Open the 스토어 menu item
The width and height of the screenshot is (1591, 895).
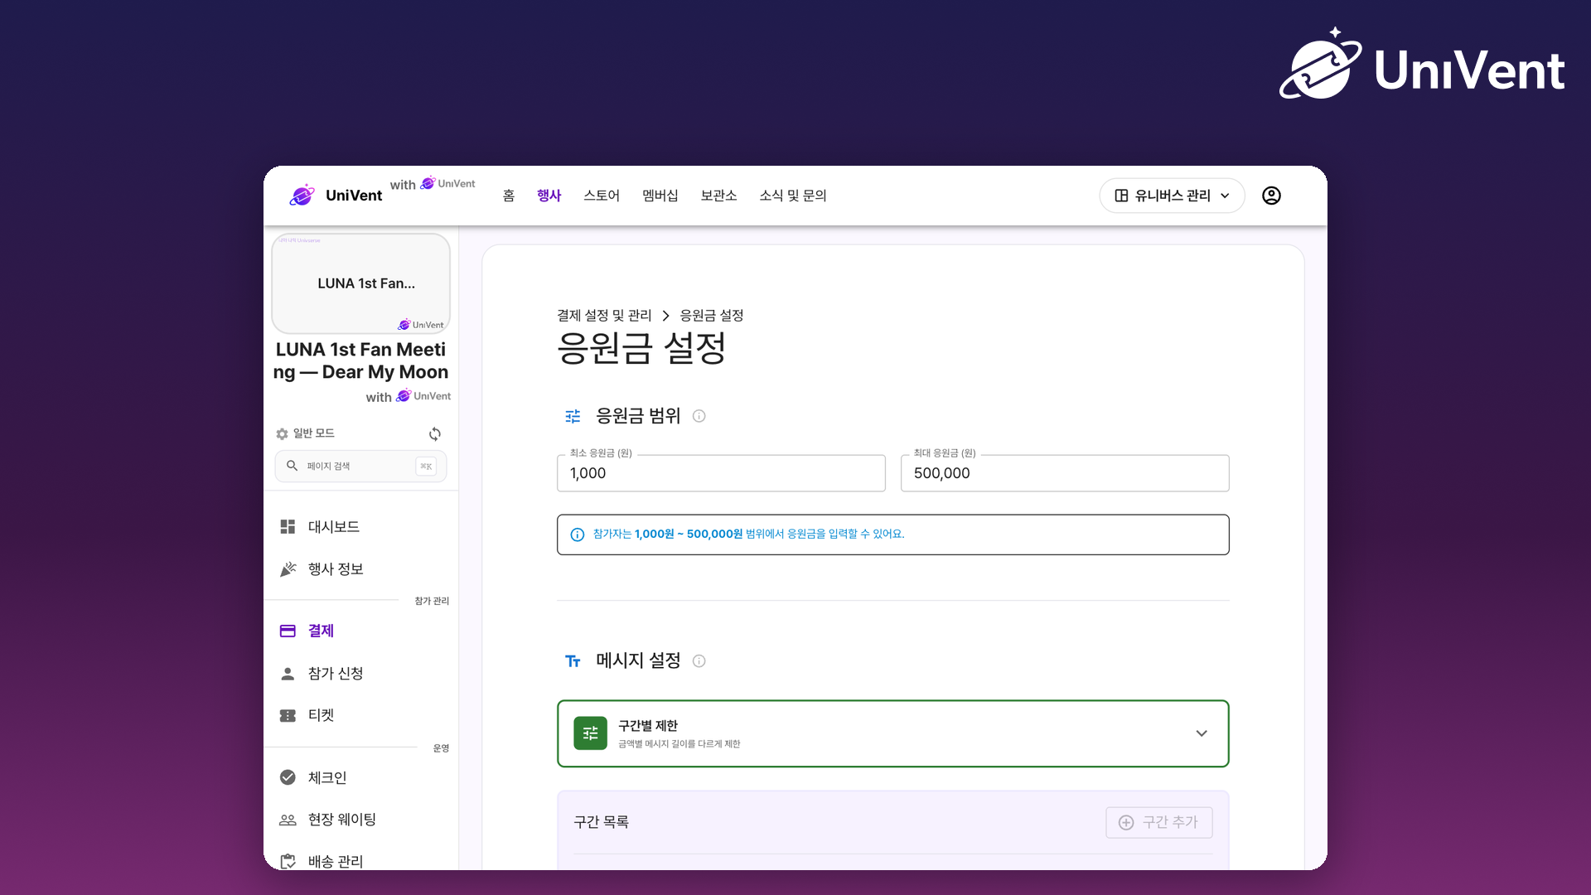coord(602,196)
